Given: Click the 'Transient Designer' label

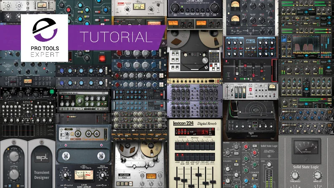Looking at the screenshot, I should [42, 175].
